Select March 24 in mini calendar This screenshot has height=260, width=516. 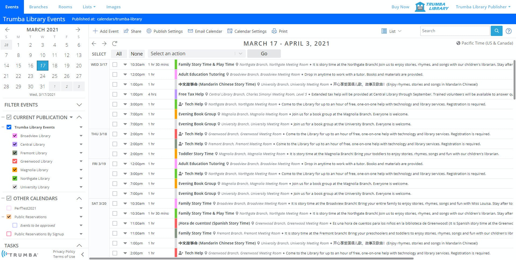(42, 76)
